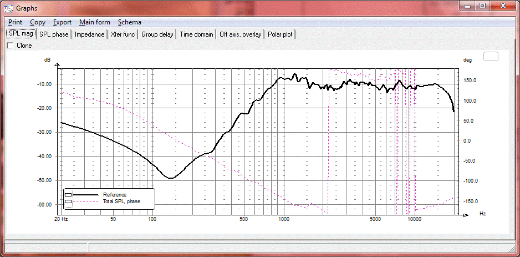
Task: Open the Main form menu
Action: [94, 22]
